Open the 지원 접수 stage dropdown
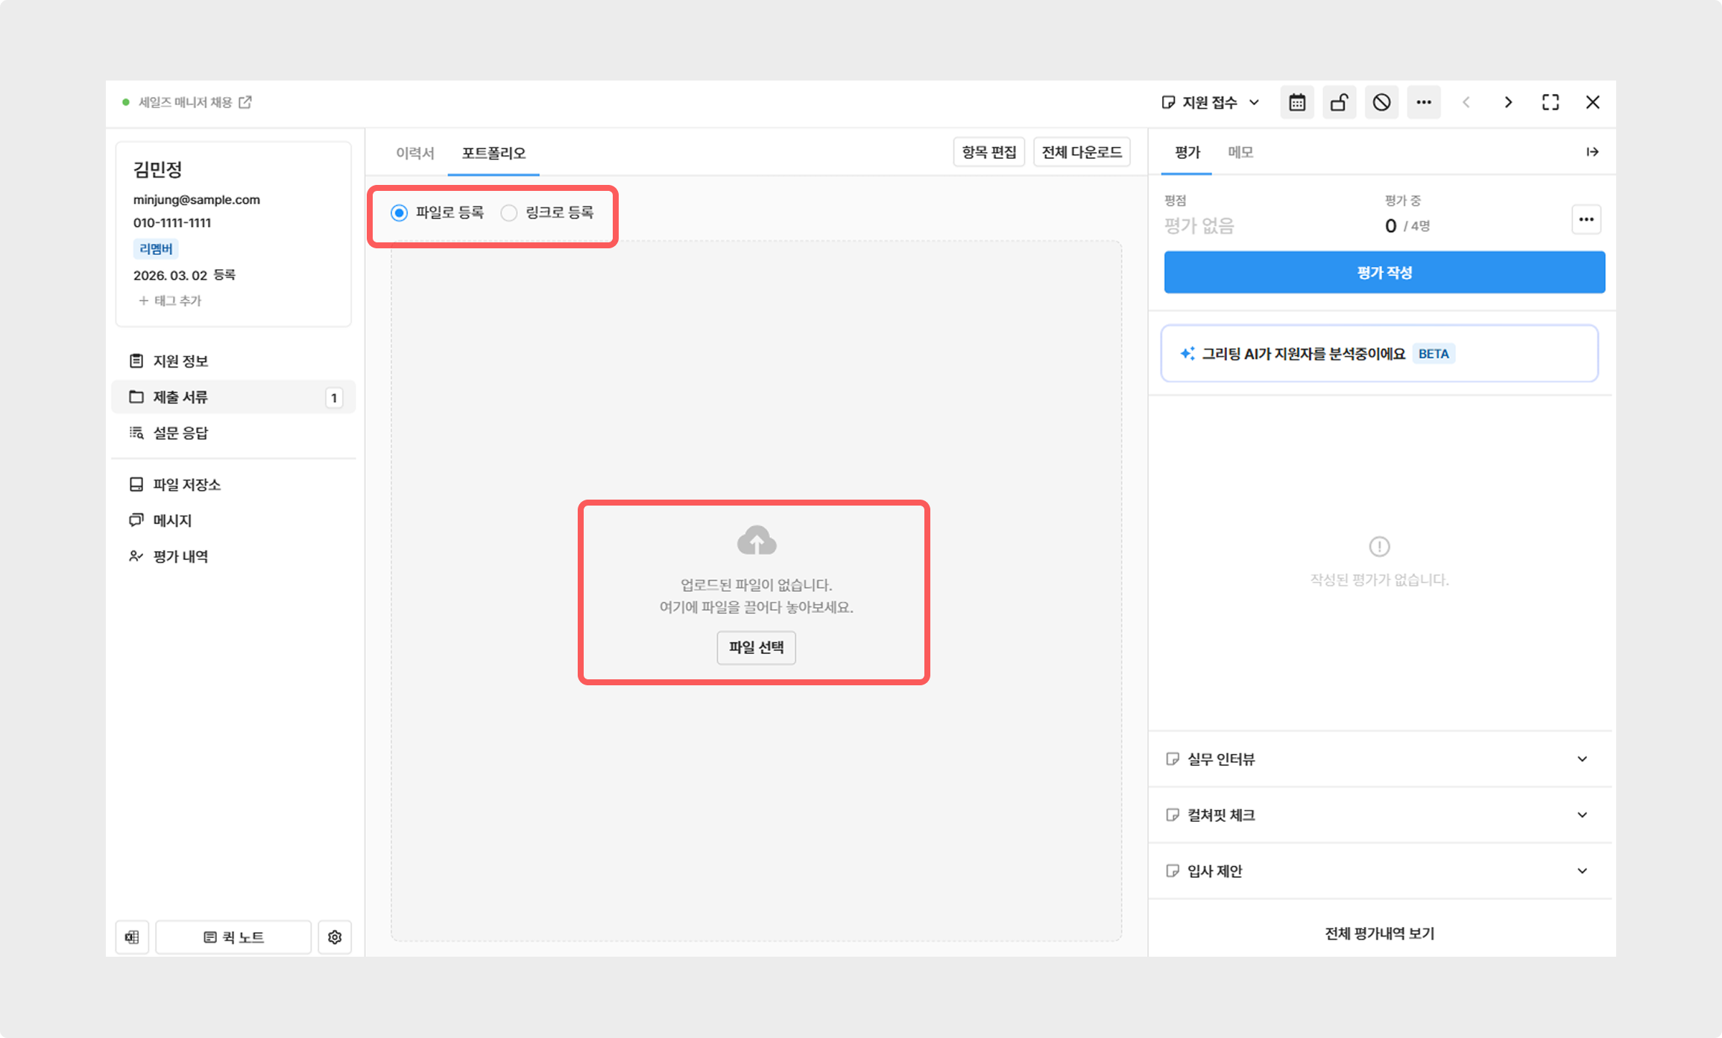This screenshot has width=1722, height=1038. tap(1211, 102)
